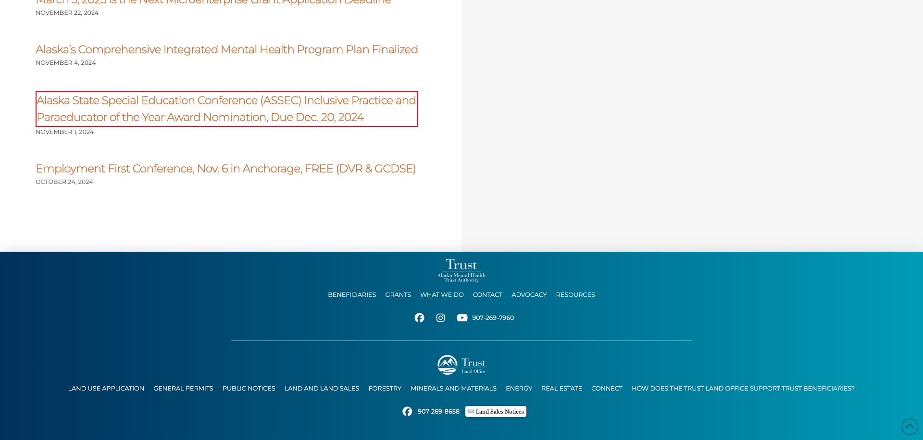Open the Employment First Conference article
This screenshot has height=440, width=923.
[x=225, y=169]
